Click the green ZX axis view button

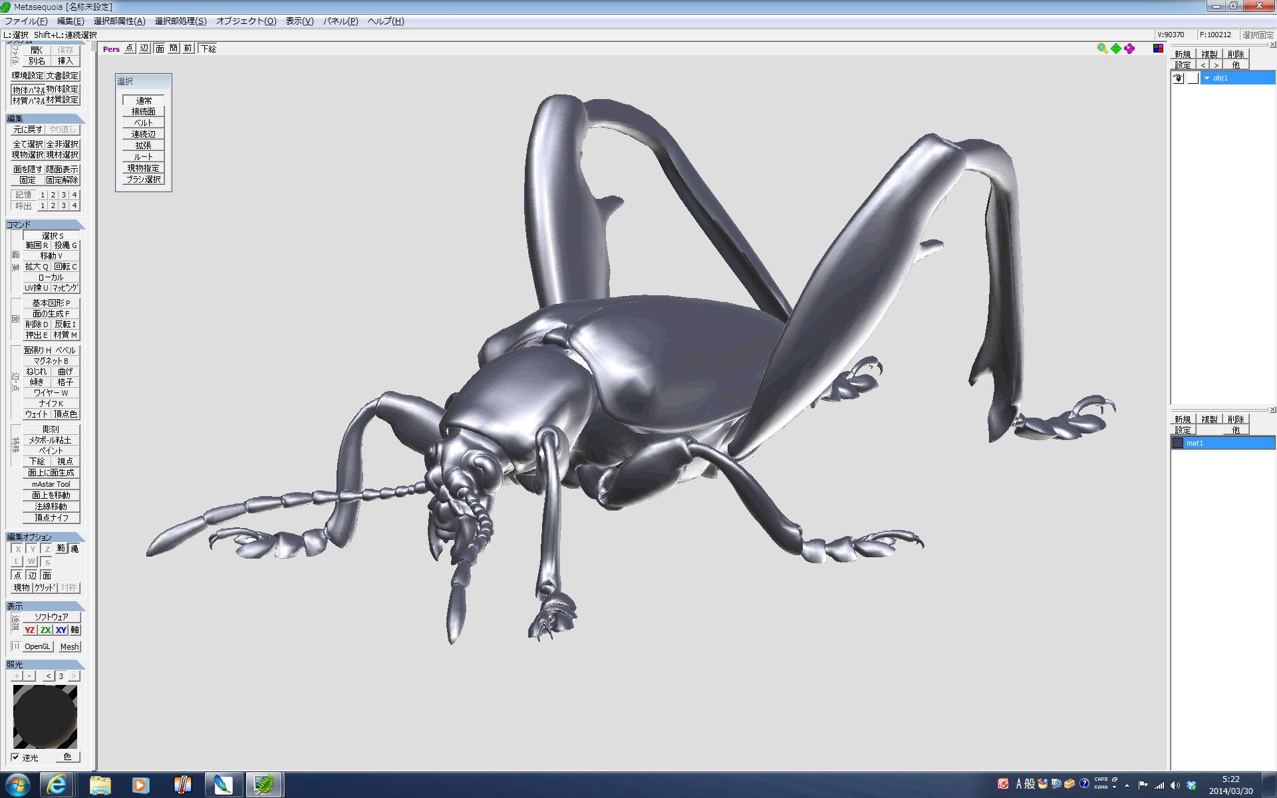click(45, 630)
